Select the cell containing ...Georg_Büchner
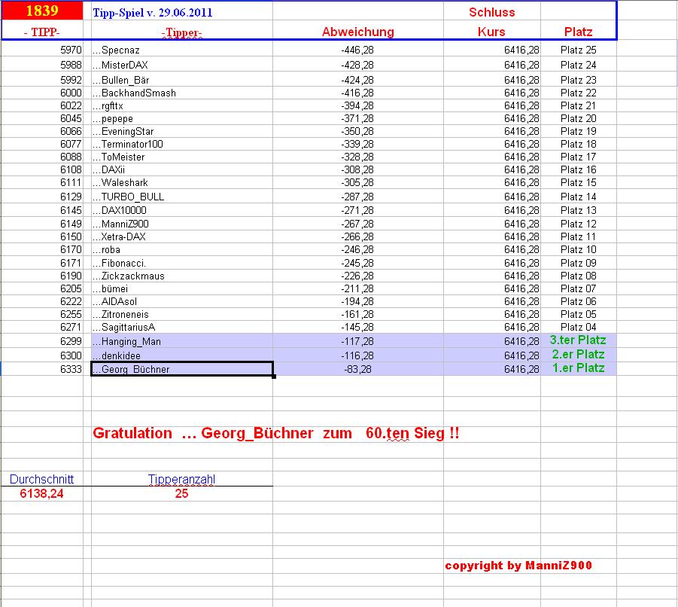678x607 pixels. [x=181, y=369]
